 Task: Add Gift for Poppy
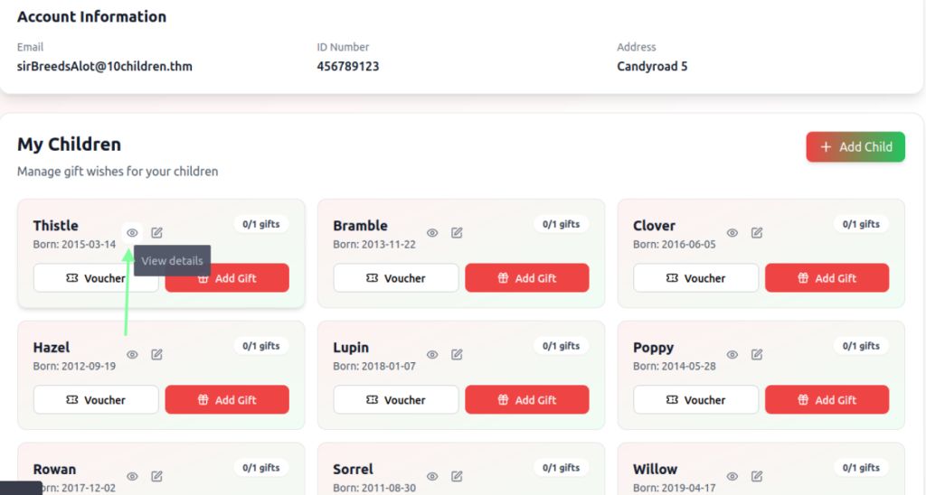coord(827,400)
